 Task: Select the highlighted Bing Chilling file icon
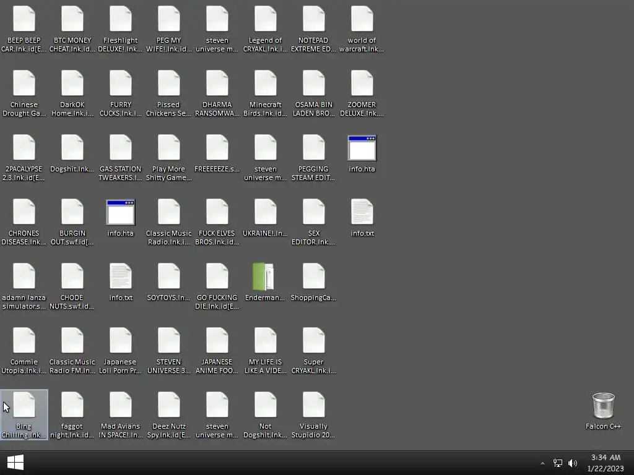coord(24,404)
